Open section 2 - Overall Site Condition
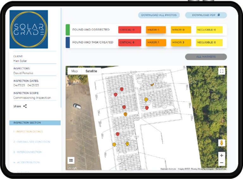The width and height of the screenshot is (243, 179). tap(32, 142)
